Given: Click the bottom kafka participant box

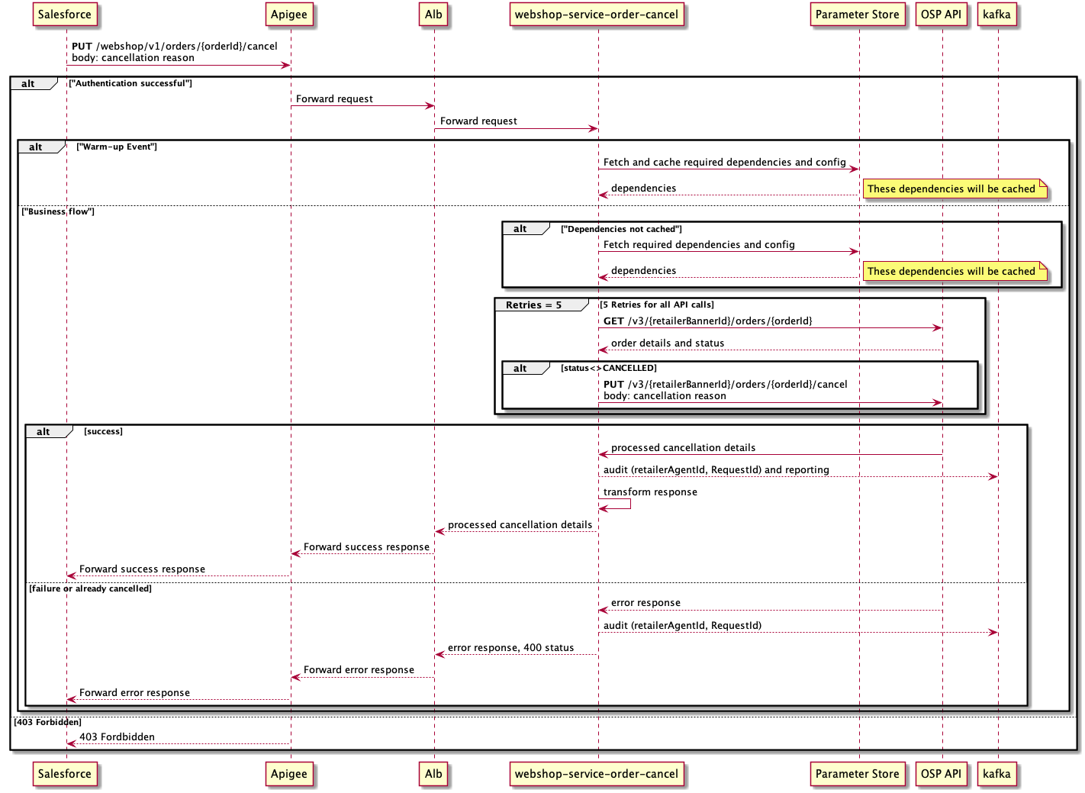Looking at the screenshot, I should point(997,774).
